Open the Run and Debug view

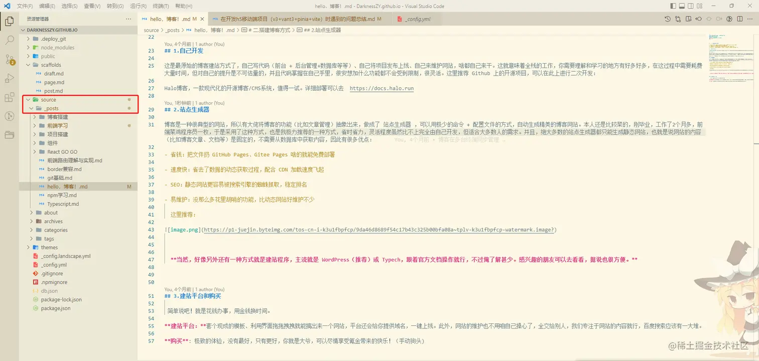[x=9, y=78]
